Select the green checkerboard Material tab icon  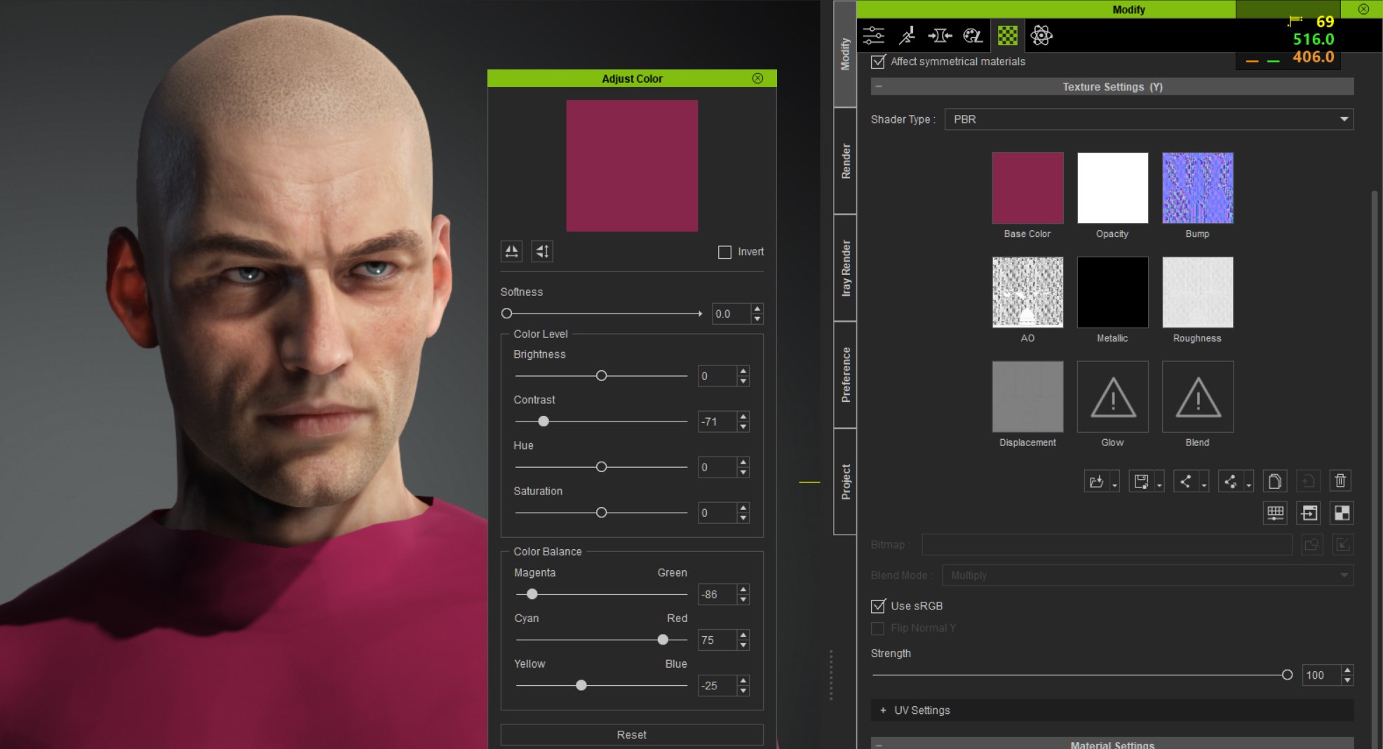1008,35
